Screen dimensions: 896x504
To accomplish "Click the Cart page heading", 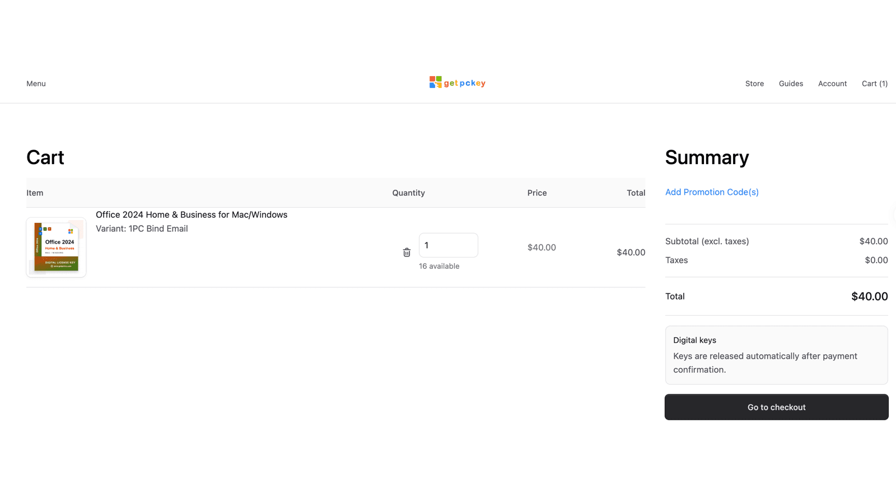I will 45,157.
